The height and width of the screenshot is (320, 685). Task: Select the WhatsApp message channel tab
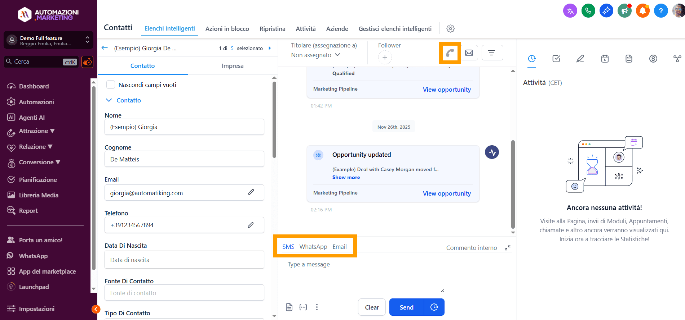(x=313, y=247)
